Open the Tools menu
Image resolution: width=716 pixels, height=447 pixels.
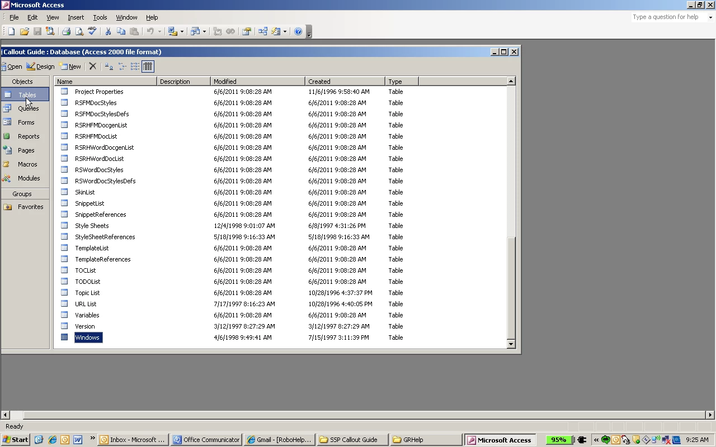[100, 17]
